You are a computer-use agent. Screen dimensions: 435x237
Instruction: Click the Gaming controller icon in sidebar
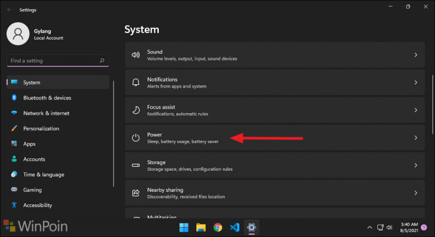pos(13,190)
